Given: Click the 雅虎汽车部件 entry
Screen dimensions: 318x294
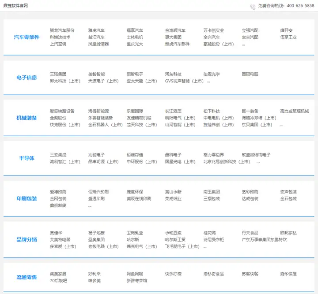Looking at the screenshot, I should pyautogui.click(x=177, y=44).
